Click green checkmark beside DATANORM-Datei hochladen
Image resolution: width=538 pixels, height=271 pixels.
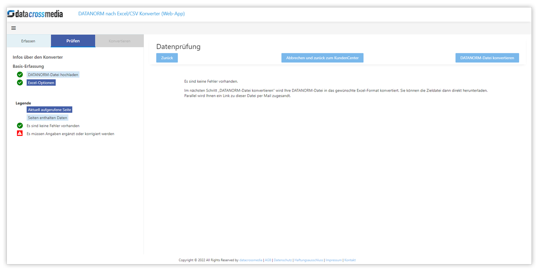(x=20, y=75)
